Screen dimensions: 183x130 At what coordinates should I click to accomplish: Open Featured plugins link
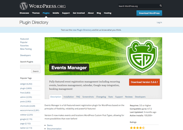[x=24, y=39]
